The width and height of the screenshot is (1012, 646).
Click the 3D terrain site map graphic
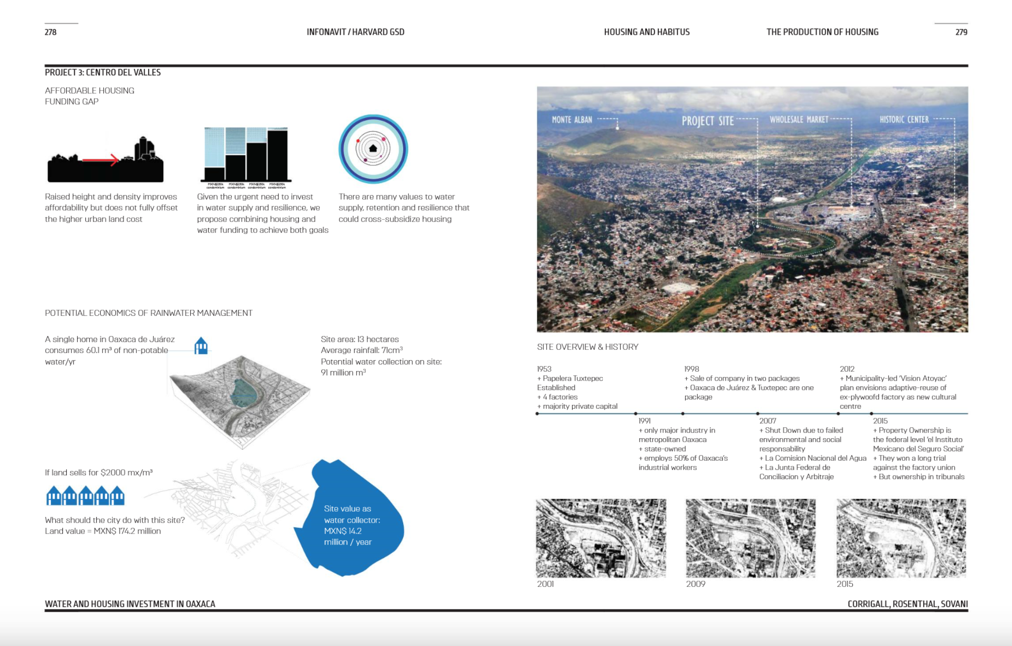(x=241, y=399)
